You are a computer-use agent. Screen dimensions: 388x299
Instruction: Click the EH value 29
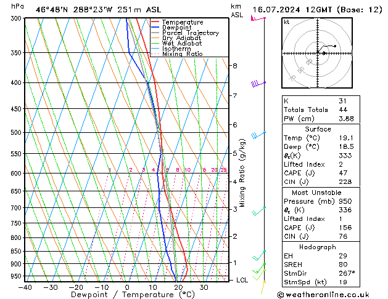tap(343, 256)
